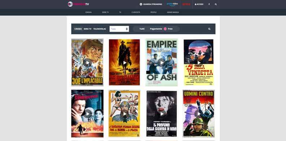The height and width of the screenshot is (141, 286).
Task: Click the header search magnifier icon
Action: click(x=216, y=4)
